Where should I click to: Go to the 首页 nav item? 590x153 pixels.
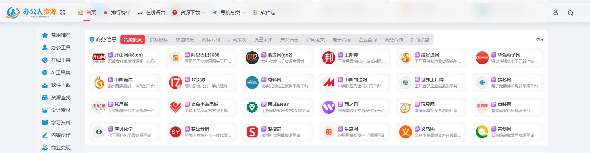click(87, 13)
